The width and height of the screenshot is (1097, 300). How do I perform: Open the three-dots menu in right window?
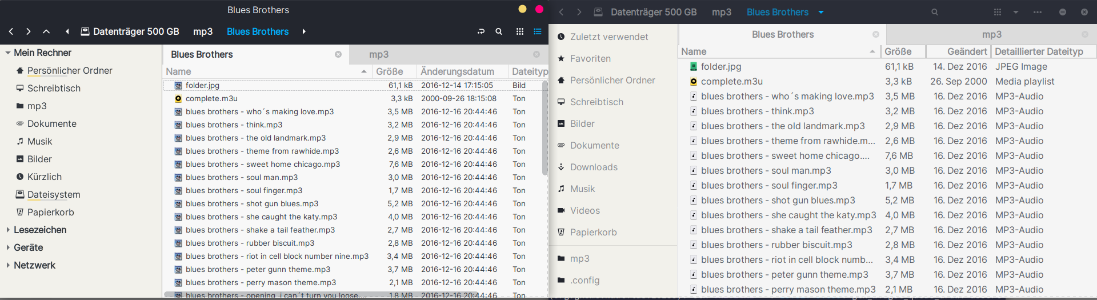pos(1038,12)
